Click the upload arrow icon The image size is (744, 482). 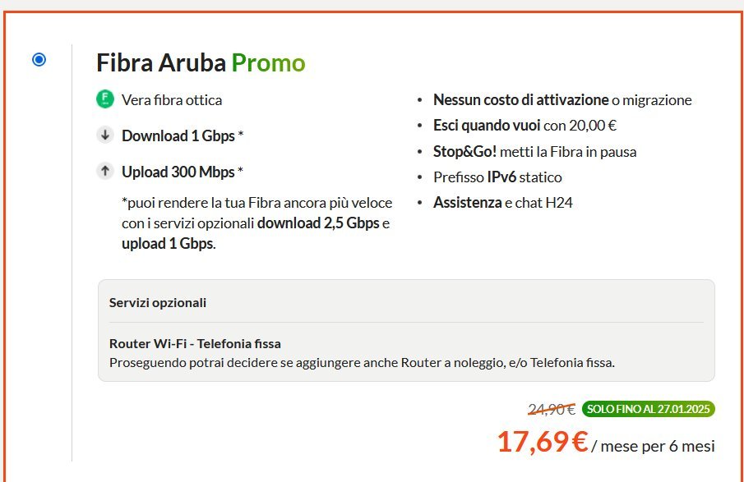pyautogui.click(x=105, y=171)
